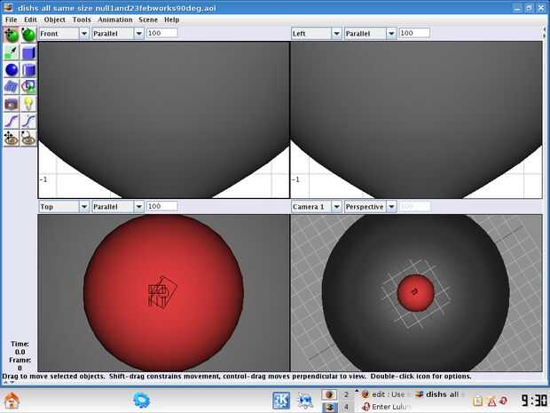Open the Left view dropdown
The height and width of the screenshot is (413, 550).
317,34
